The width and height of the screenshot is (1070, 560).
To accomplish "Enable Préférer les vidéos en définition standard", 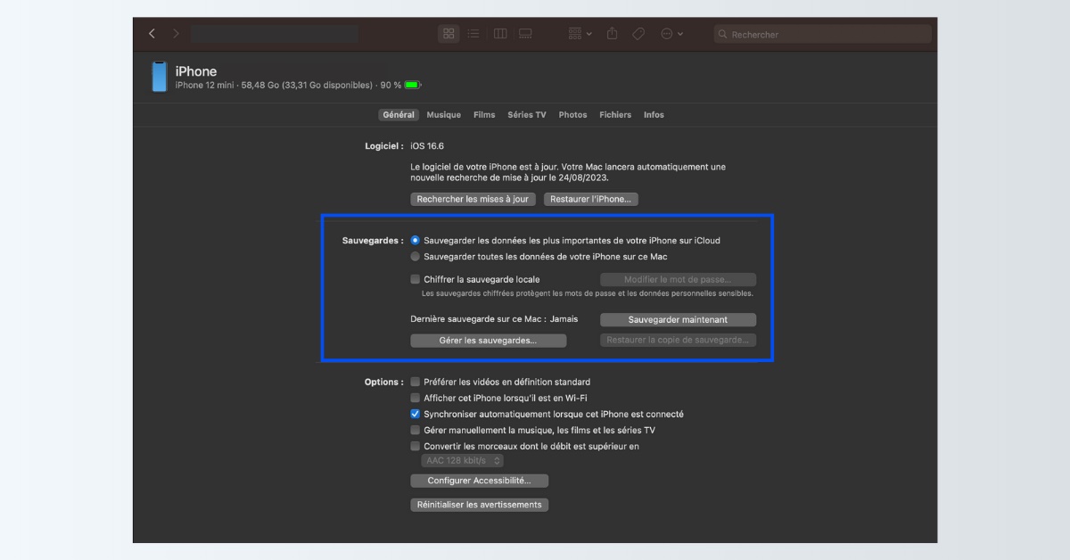I will [x=416, y=382].
